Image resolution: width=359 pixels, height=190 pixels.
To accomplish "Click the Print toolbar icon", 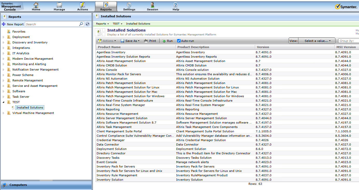I will pyautogui.click(x=150, y=41).
